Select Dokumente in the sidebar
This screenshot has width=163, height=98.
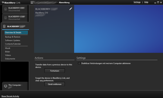tap(10, 59)
